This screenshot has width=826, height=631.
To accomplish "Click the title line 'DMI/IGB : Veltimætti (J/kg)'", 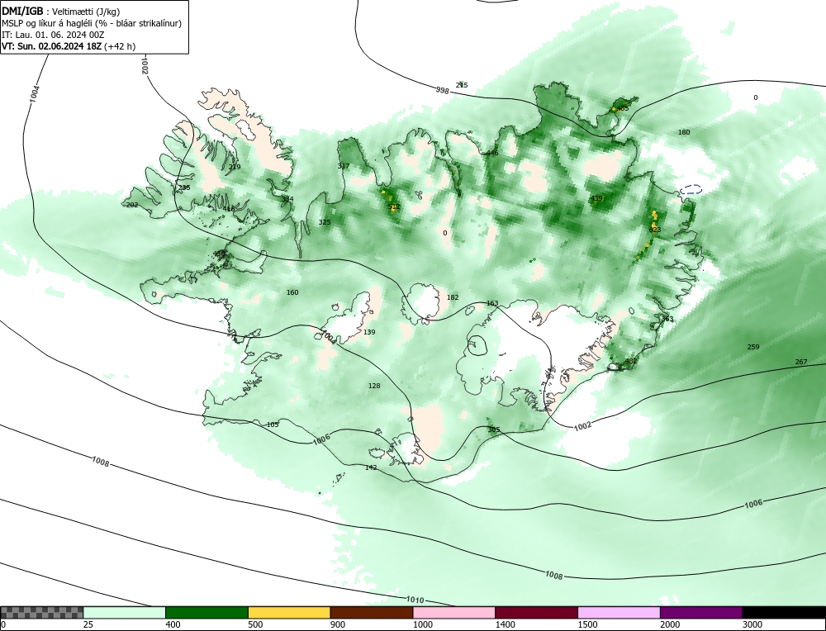I will [x=61, y=12].
